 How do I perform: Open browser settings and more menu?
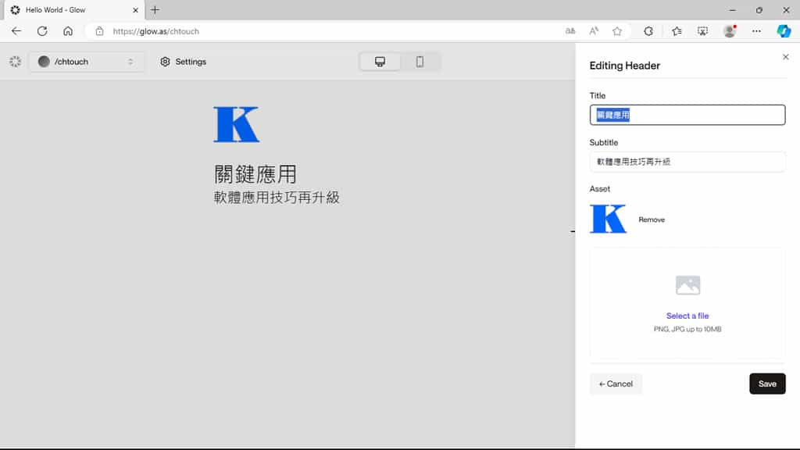(756, 31)
